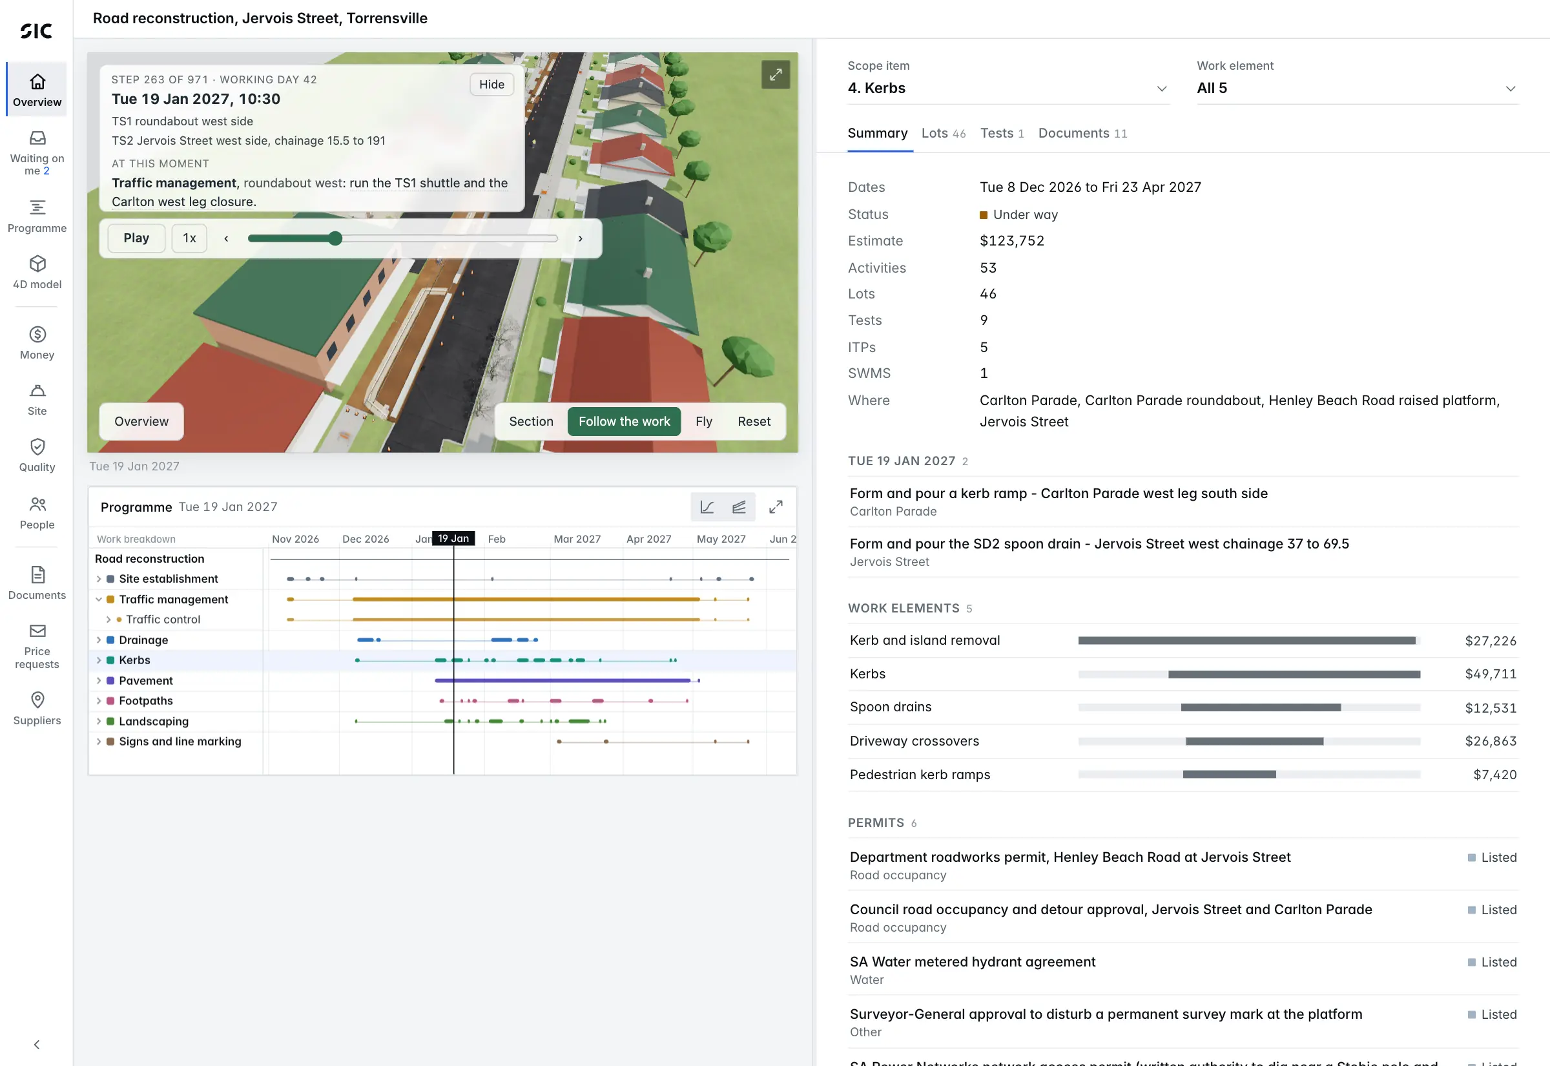1550x1066 pixels.
Task: Open the Scope item dropdown
Action: coord(1008,88)
